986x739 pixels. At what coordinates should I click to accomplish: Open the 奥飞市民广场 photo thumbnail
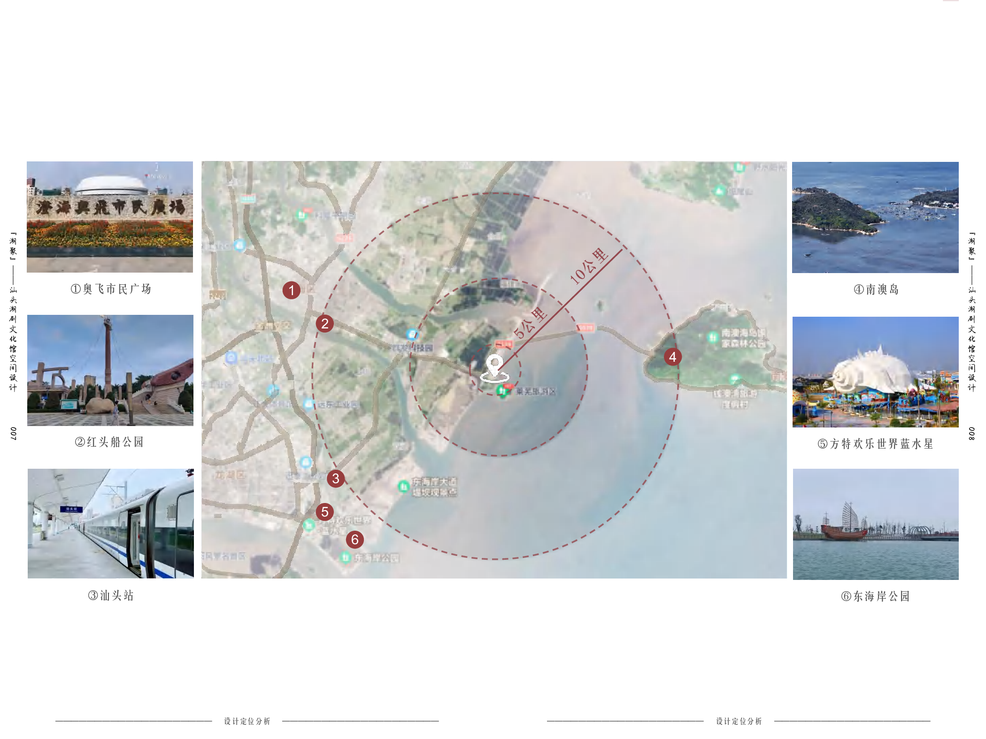pyautogui.click(x=109, y=217)
